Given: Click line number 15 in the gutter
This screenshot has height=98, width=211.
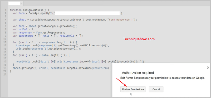Looking at the screenshot, I should 5,55.
